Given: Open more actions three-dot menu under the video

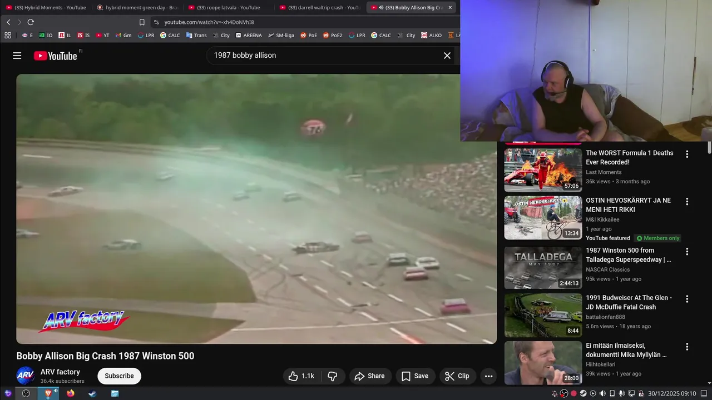Looking at the screenshot, I should tap(488, 376).
